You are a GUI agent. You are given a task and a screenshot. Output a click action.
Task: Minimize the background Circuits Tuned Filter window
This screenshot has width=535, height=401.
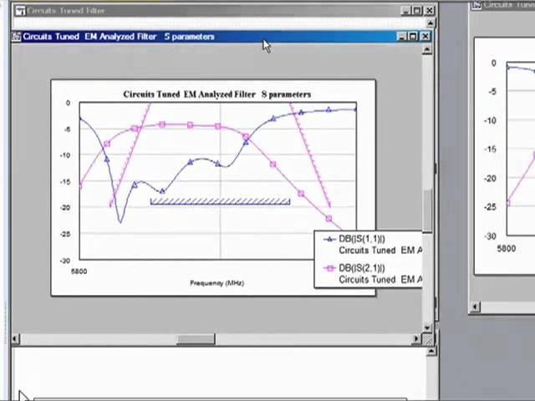405,11
